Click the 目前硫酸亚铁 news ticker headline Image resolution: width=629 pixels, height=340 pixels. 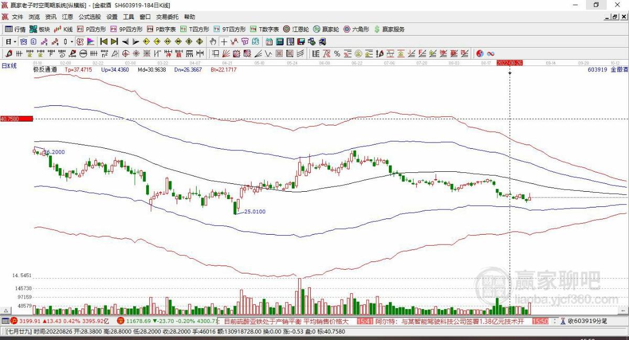coord(286,321)
